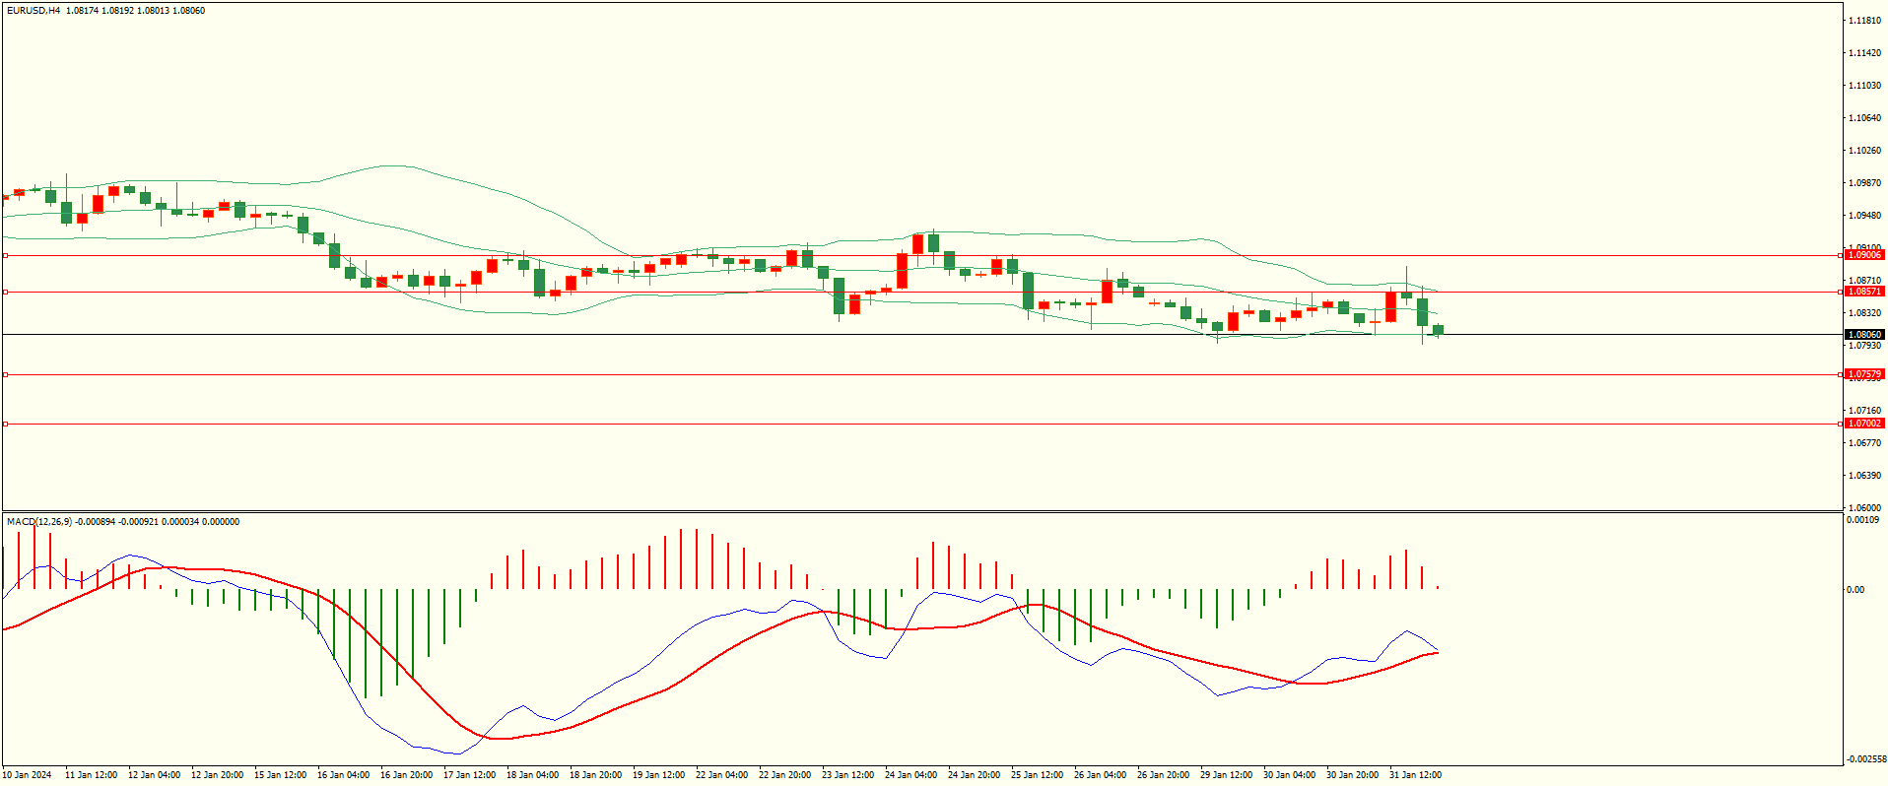Click the 23 Jan 12:00 time label
The image size is (1888, 786).
tap(847, 775)
